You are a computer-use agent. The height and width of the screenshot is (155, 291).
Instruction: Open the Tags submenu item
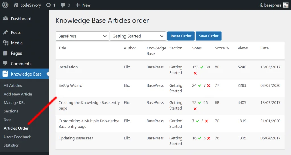[x=7, y=120]
